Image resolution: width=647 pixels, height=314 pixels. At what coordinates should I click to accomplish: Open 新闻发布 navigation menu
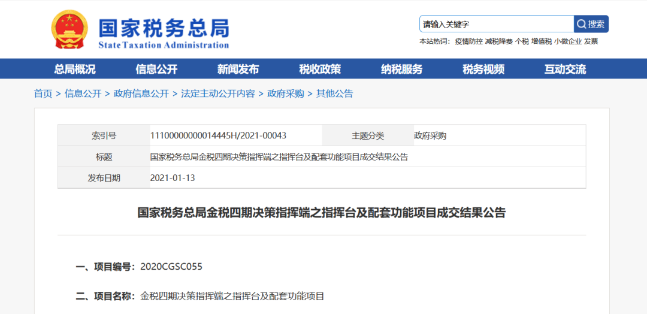click(238, 70)
